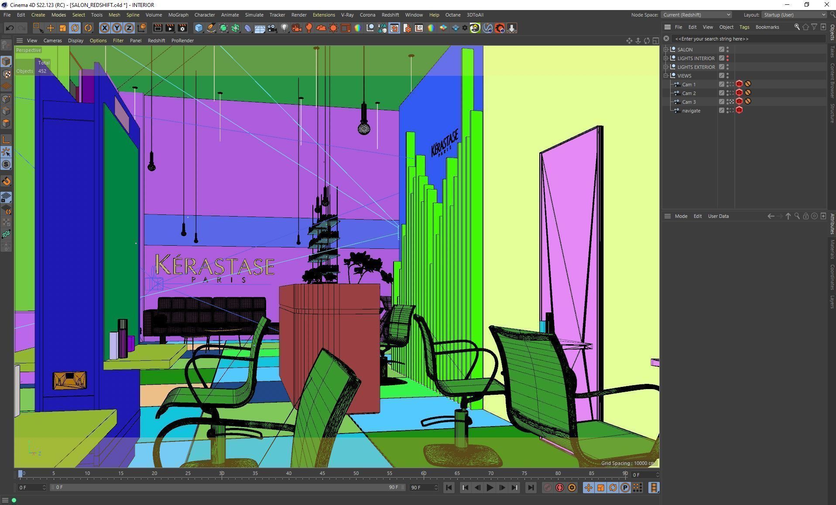Select Cam 2 in Object Manager
836x505 pixels.
(689, 93)
